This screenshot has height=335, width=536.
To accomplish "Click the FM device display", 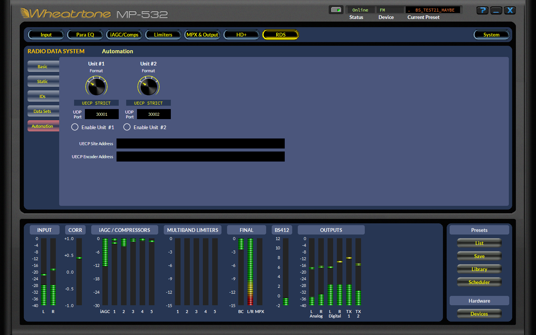I will [390, 10].
